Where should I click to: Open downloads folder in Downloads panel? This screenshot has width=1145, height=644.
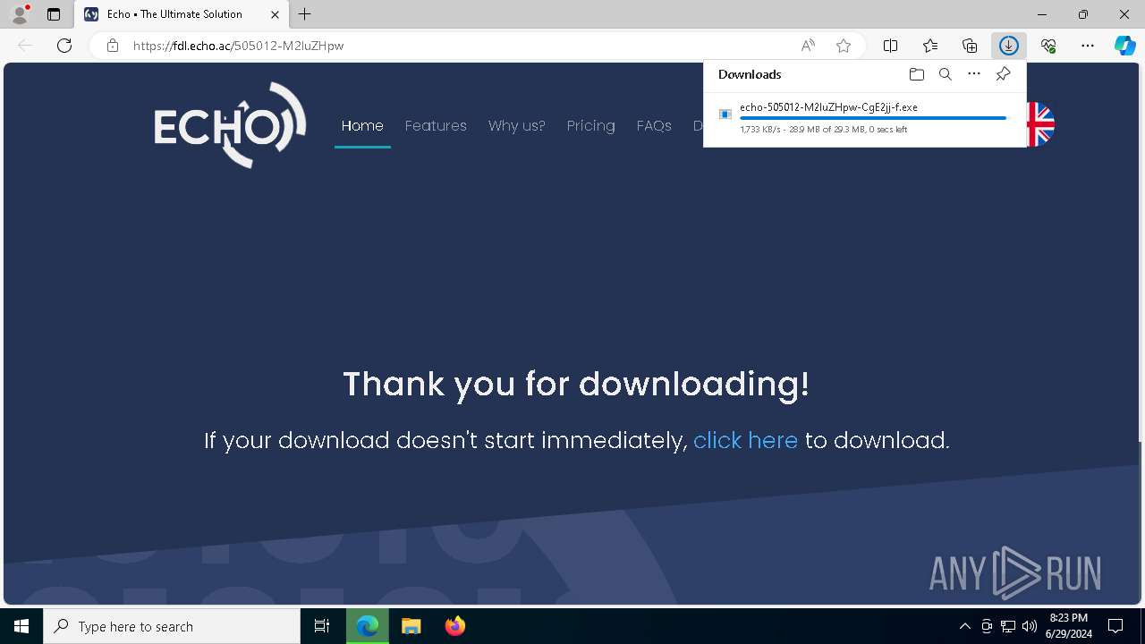[x=916, y=74]
